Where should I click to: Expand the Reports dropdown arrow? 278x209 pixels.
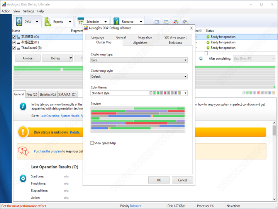(70, 22)
